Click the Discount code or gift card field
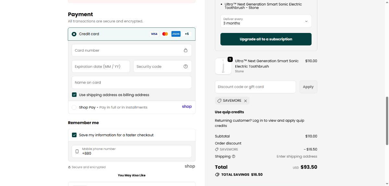 pyautogui.click(x=255, y=87)
